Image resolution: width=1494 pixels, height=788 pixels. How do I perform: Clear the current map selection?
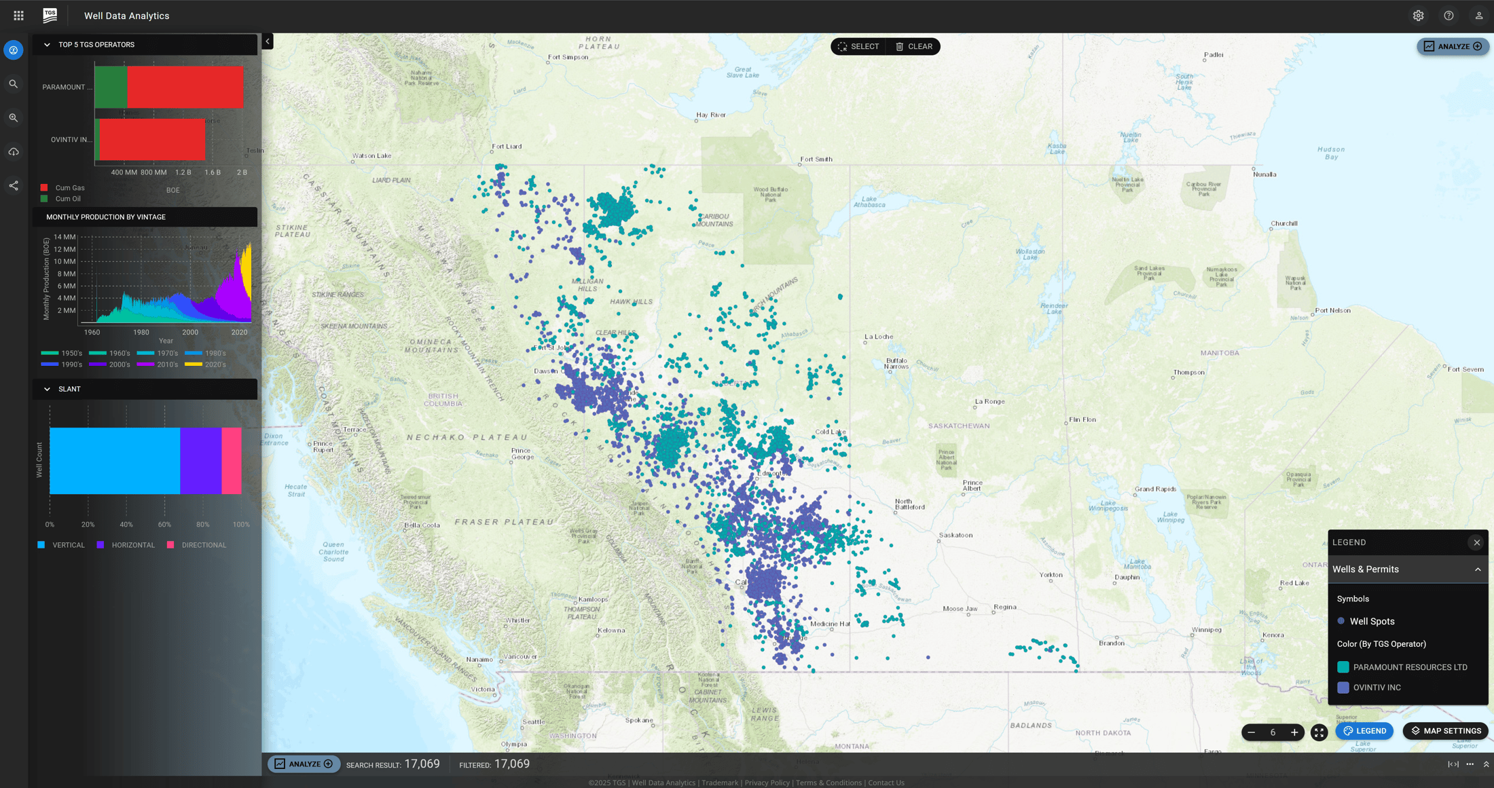pyautogui.click(x=913, y=46)
